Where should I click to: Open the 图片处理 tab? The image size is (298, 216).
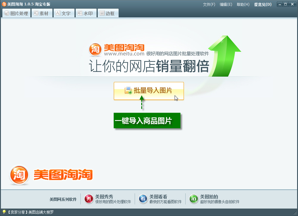coord(16,13)
